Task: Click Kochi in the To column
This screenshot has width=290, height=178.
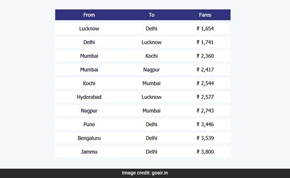Action: (152, 56)
